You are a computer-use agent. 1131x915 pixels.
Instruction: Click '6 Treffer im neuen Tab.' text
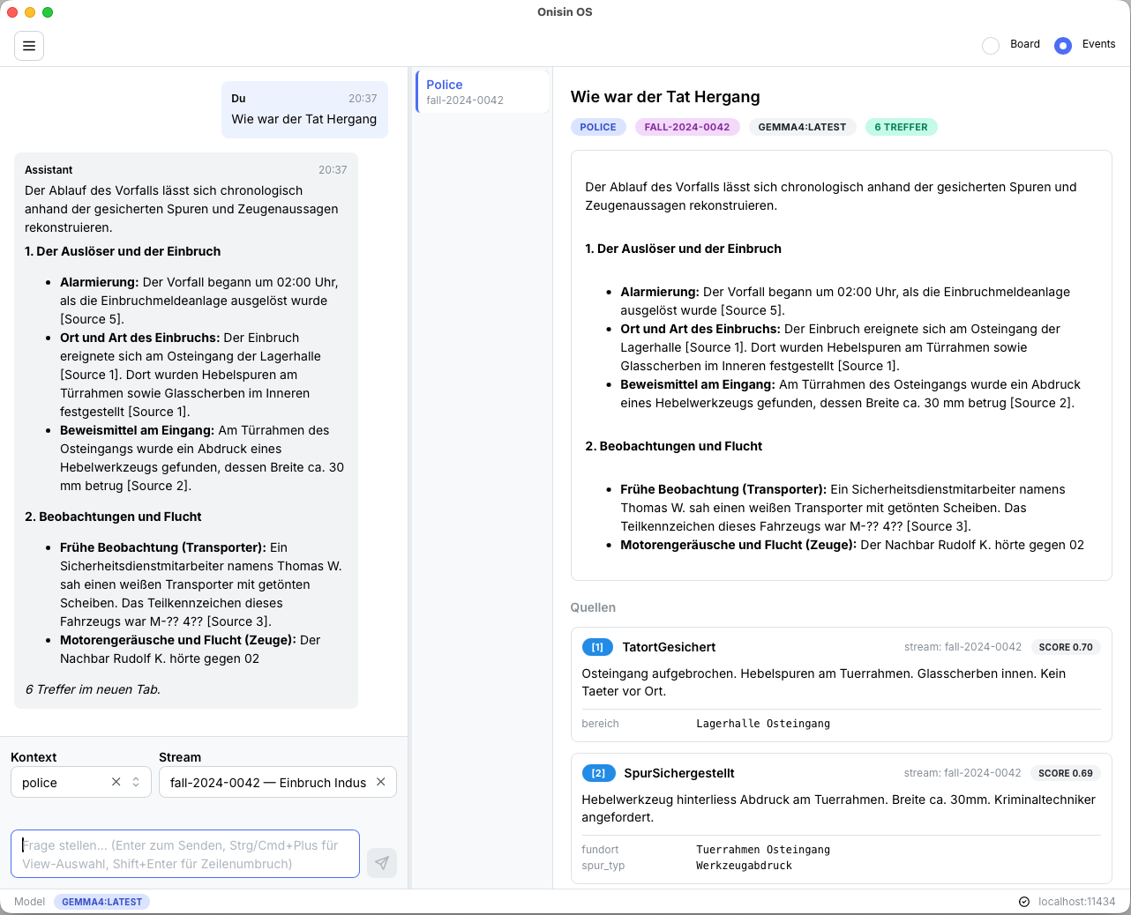click(93, 689)
